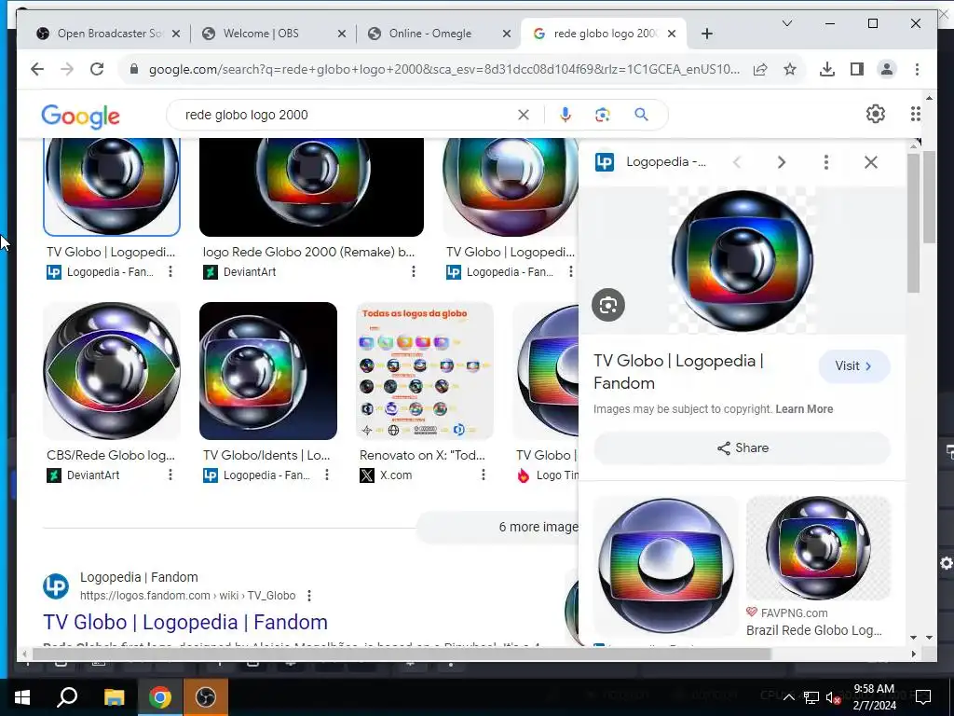Start voice search with microphone icon
This screenshot has height=716, width=954.
(566, 115)
